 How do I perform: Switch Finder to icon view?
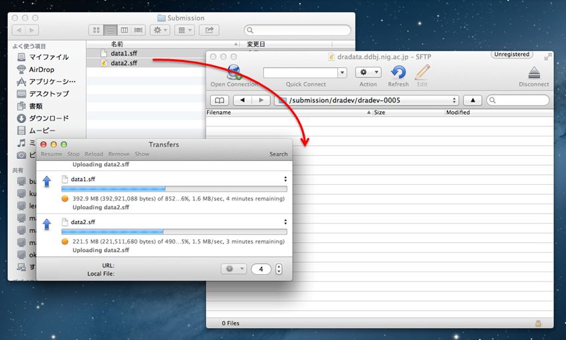96,30
